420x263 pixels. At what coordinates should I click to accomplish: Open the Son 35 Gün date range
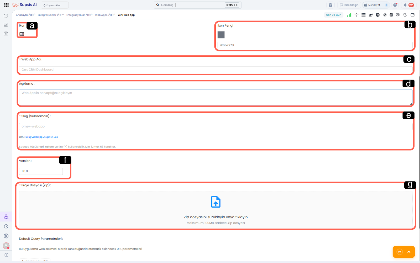(x=333, y=15)
